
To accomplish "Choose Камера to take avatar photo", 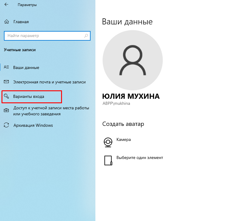I will click(x=124, y=140).
